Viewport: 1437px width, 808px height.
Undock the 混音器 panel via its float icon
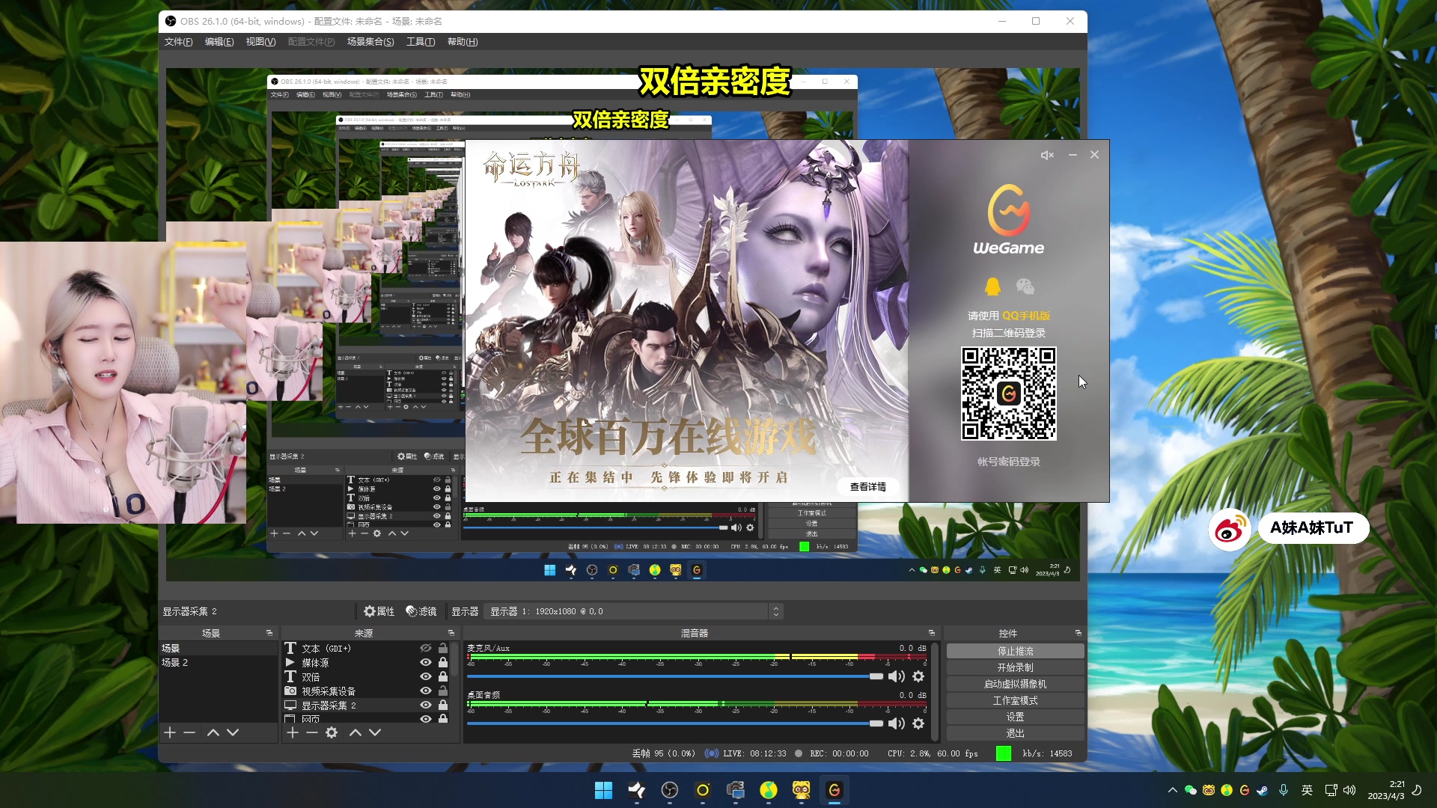[932, 633]
